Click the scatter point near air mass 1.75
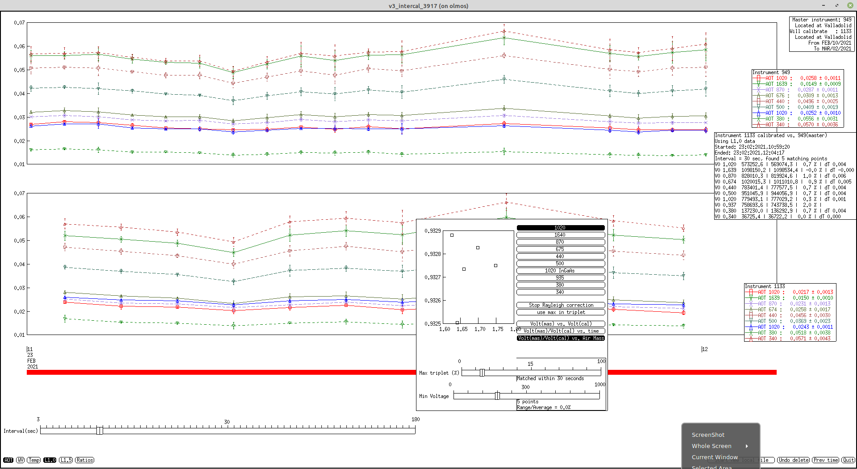The width and height of the screenshot is (857, 469). coord(496,265)
